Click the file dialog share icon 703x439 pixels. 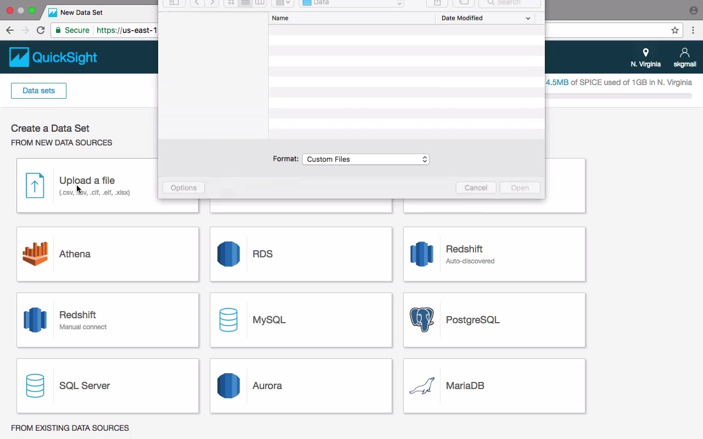coord(437,3)
